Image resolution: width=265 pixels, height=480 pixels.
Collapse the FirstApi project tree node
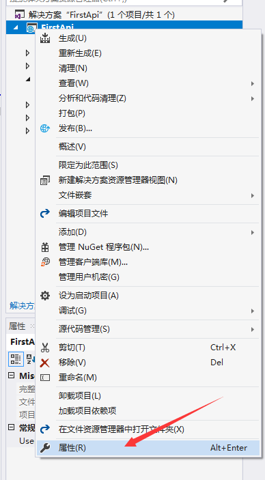tap(16, 28)
